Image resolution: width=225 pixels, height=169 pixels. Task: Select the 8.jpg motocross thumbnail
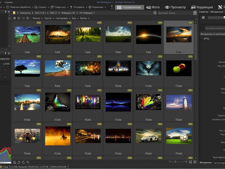pos(58,68)
